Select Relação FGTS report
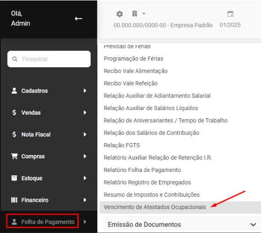The height and width of the screenshot is (233, 262). tap(122, 145)
